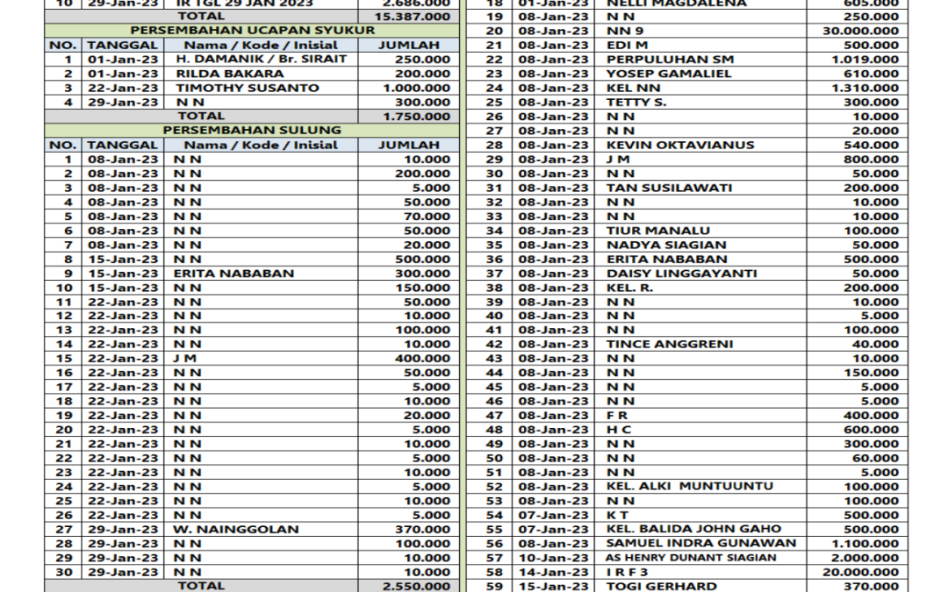Select the AS HENRY DUNANT SIAGIAN cell
Image resolution: width=948 pixels, height=592 pixels.
[x=691, y=558]
